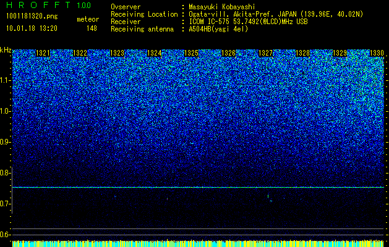The height and width of the screenshot is (247, 389).
Task: Click the date stamp 10.01.18 13:20
Action: (x=32, y=28)
